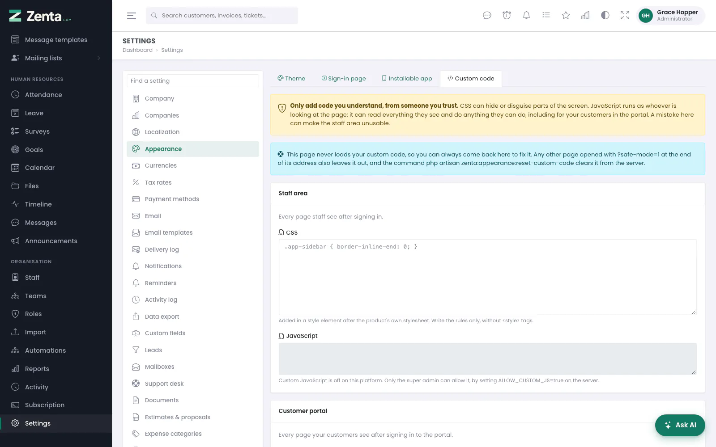Screen dimensions: 716x447
Task: Open Custom fields settings
Action: (x=193, y=333)
